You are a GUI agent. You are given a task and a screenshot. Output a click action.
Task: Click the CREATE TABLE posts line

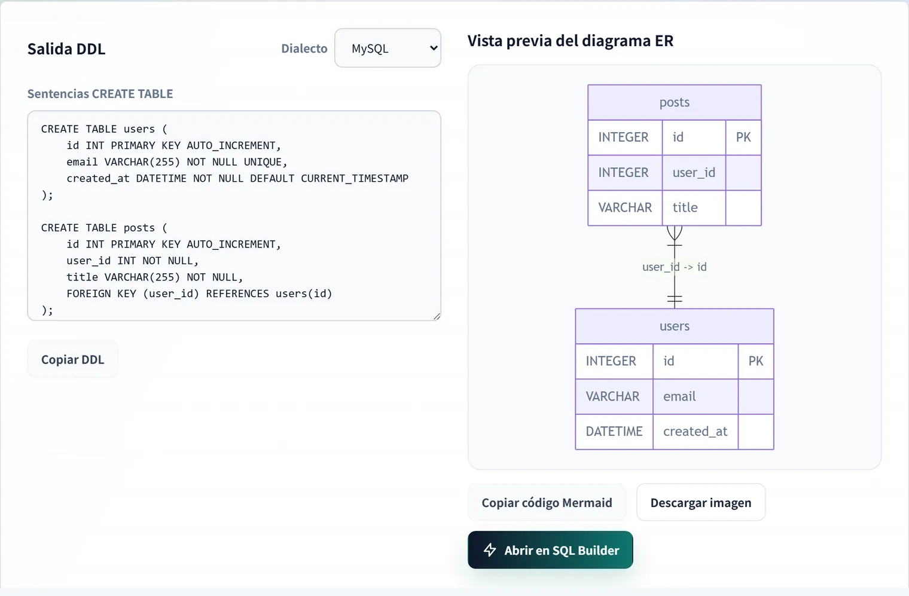[104, 228]
